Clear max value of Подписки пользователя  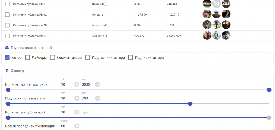[97, 98]
